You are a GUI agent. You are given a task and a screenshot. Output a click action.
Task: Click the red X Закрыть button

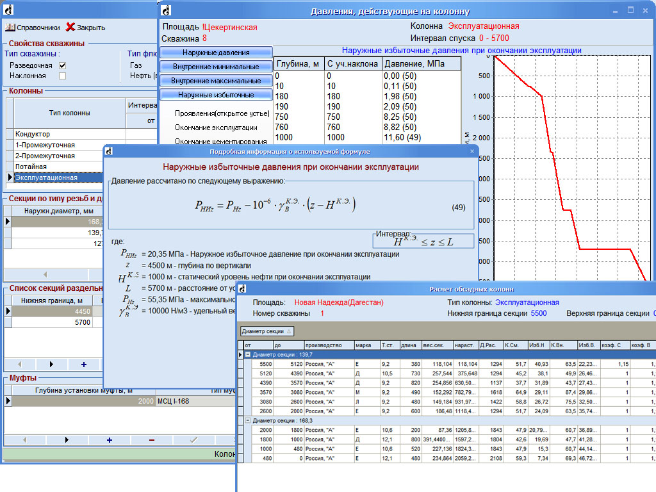coord(86,28)
